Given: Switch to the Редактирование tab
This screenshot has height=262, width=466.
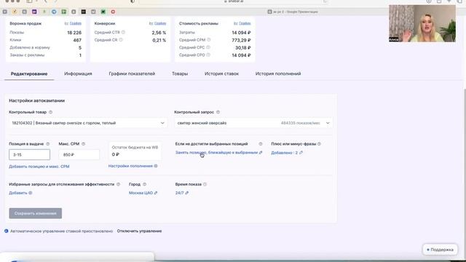Looking at the screenshot, I should tap(29, 74).
